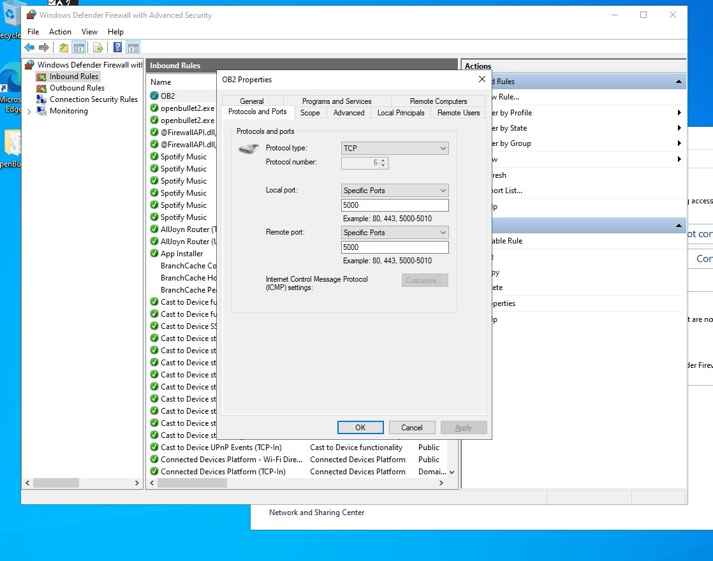The image size is (713, 561).
Task: Select the Outbound Rules tree item
Action: 77,88
